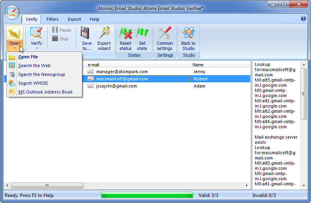Switch to the Verify tab
Image resolution: width=311 pixels, height=203 pixels.
point(31,19)
